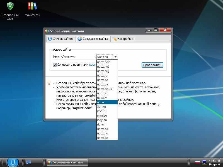Switch to the Создание сайта tab
The image size is (223, 167).
point(93,39)
